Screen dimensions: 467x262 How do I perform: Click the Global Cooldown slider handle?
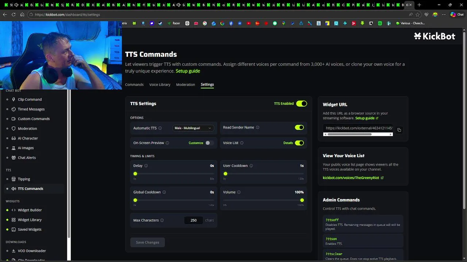click(135, 200)
